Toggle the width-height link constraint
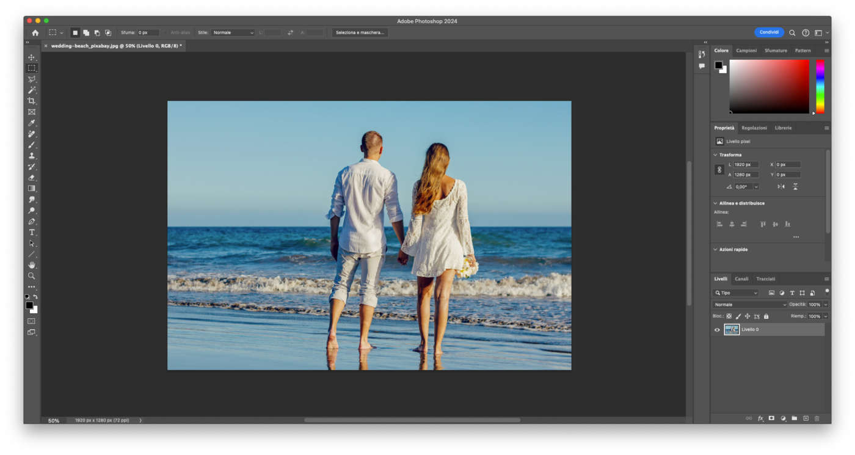 [719, 170]
